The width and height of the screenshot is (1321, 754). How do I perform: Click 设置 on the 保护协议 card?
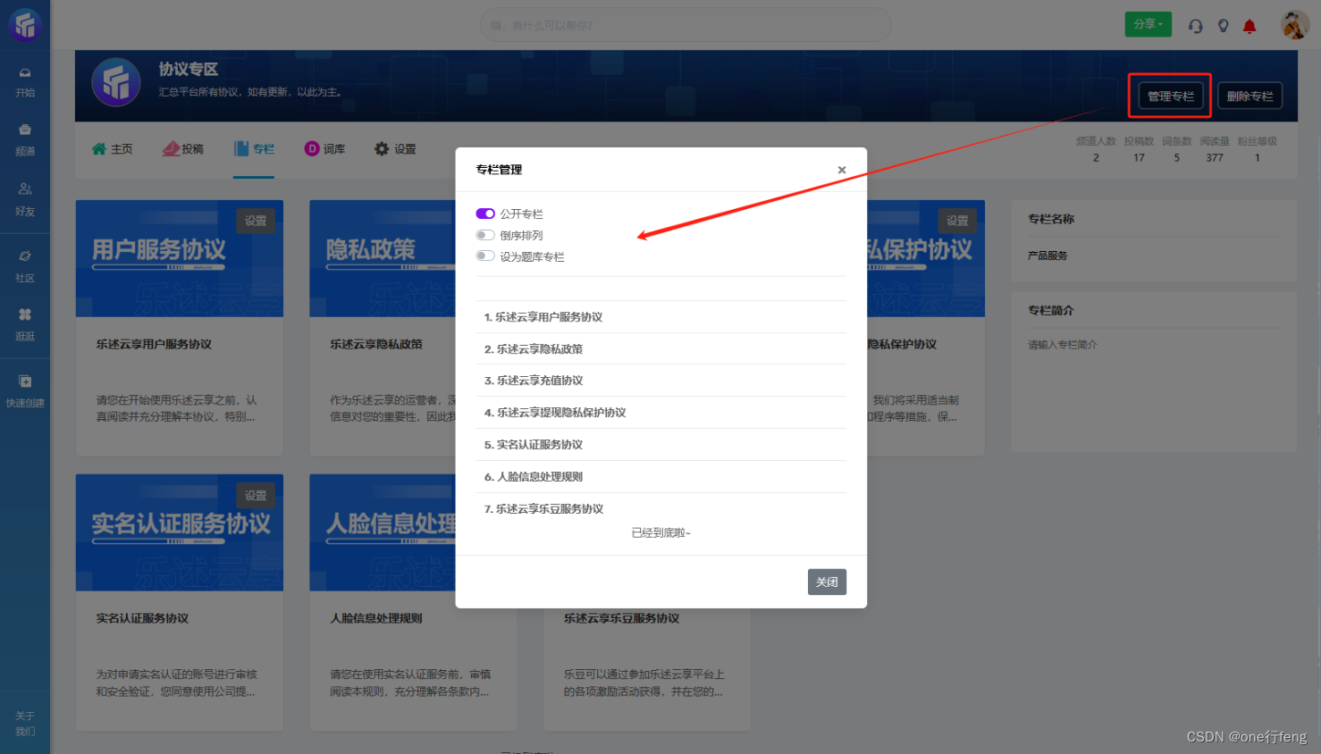(x=957, y=221)
